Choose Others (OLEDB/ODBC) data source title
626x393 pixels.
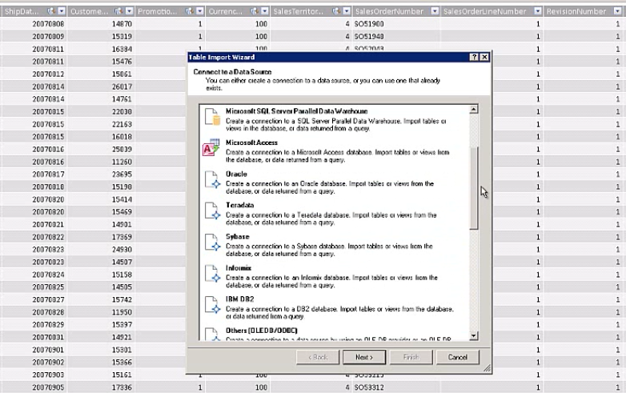pos(262,331)
